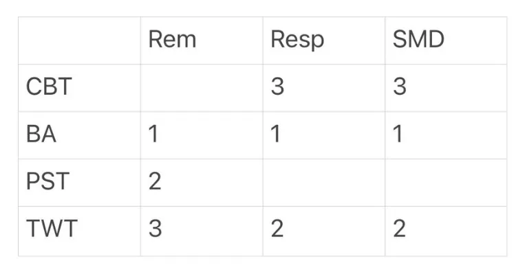Select the TWT row label cell

(79, 230)
